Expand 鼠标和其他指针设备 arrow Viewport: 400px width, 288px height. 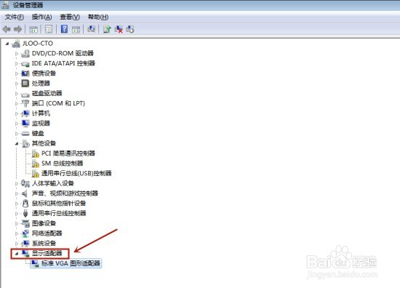(x=17, y=204)
